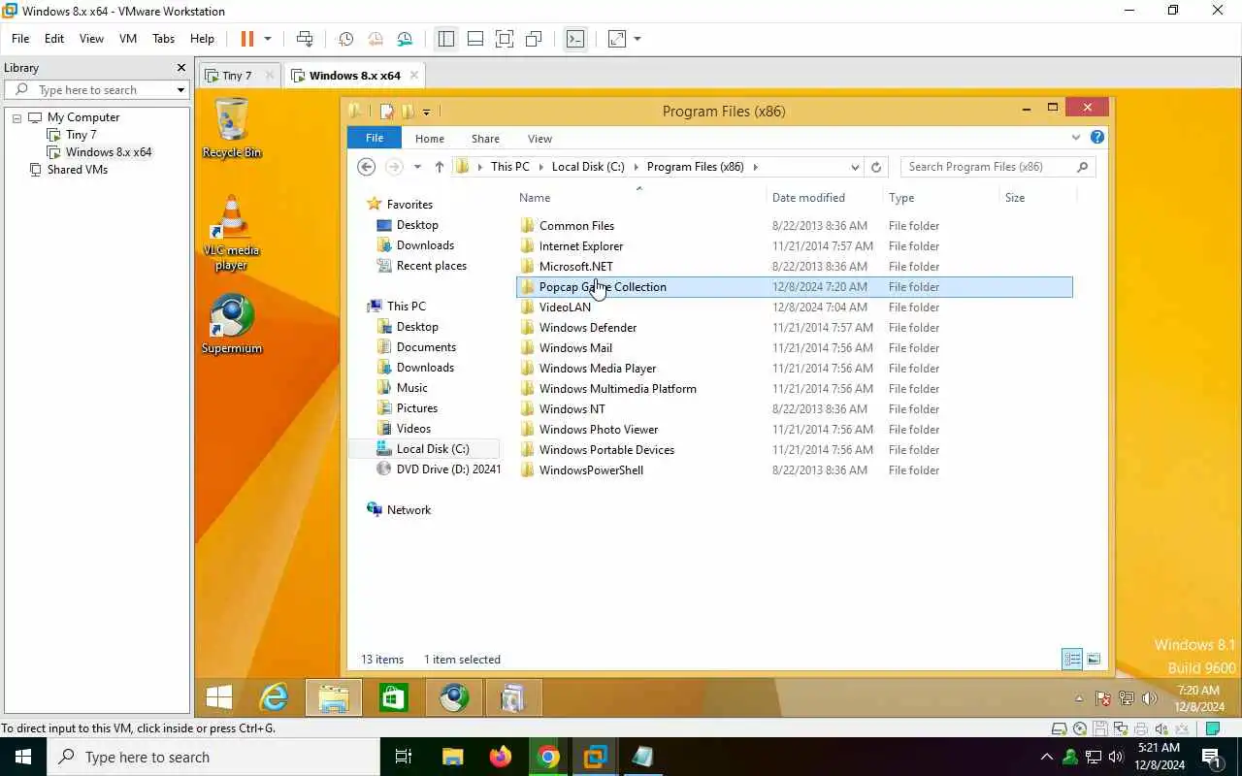1242x776 pixels.
Task: Click Supermium icon on guest taskbar
Action: (x=453, y=697)
